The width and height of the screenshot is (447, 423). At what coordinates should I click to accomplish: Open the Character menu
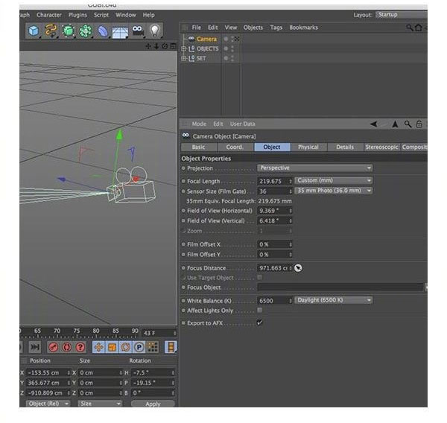49,15
